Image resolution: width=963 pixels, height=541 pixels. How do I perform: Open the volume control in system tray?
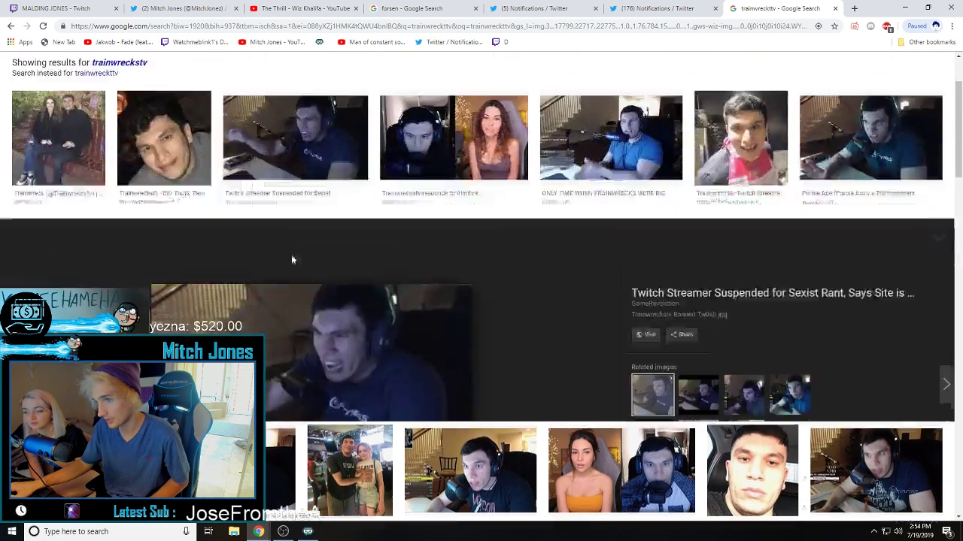898,531
